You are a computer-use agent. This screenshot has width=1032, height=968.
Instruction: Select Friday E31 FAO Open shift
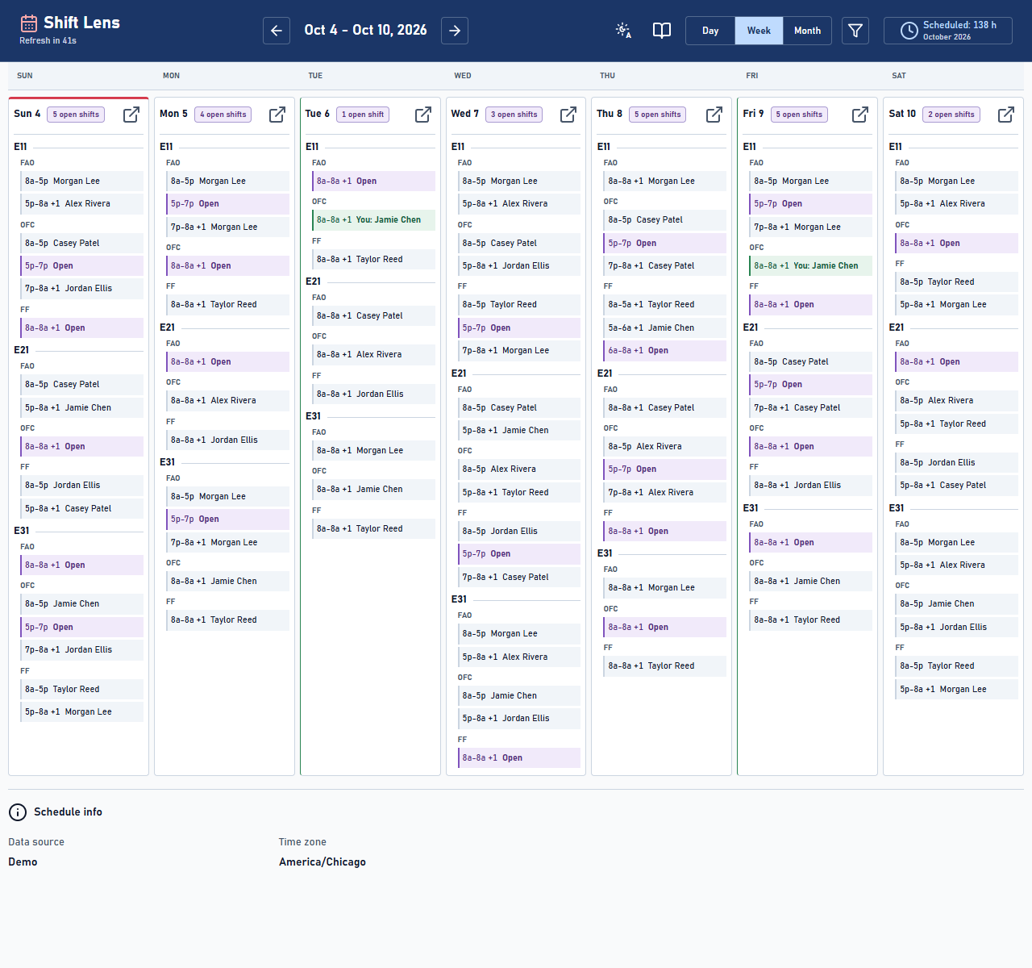click(810, 543)
